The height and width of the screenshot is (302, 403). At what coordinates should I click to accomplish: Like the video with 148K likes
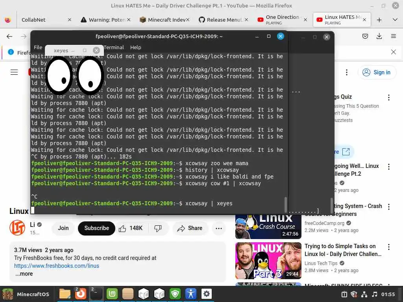click(x=131, y=228)
